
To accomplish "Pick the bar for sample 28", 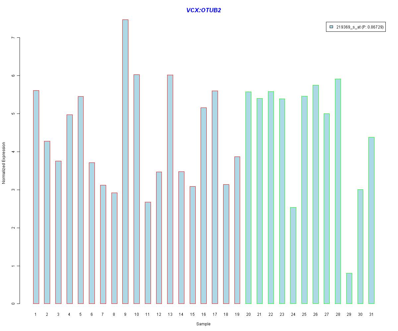I will pos(338,191).
